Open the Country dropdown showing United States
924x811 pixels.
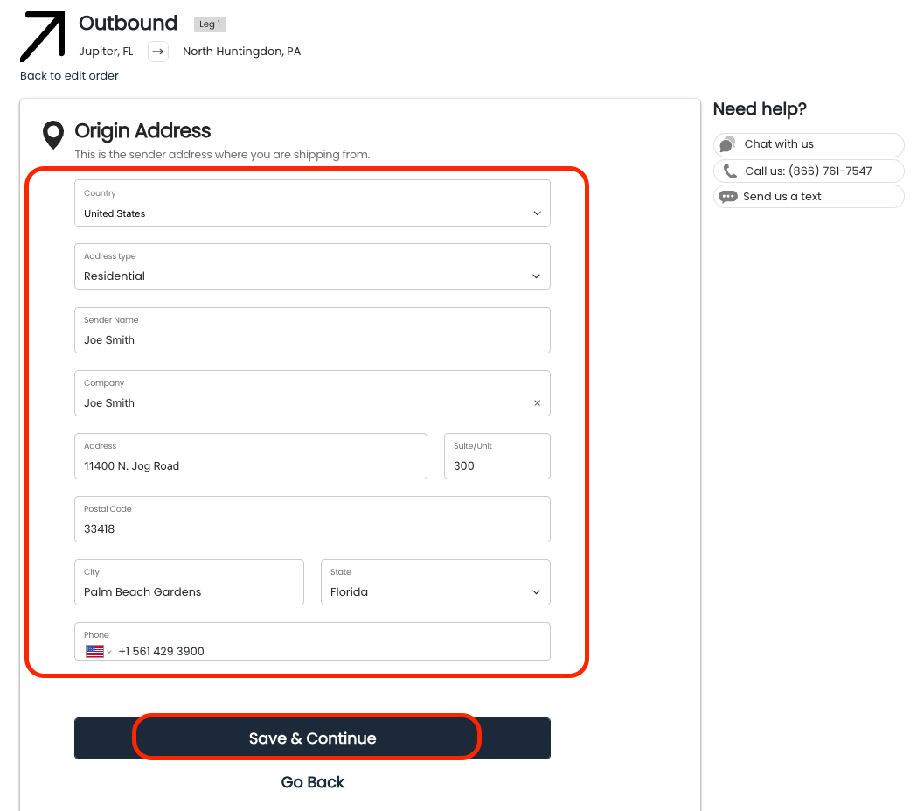click(x=312, y=203)
